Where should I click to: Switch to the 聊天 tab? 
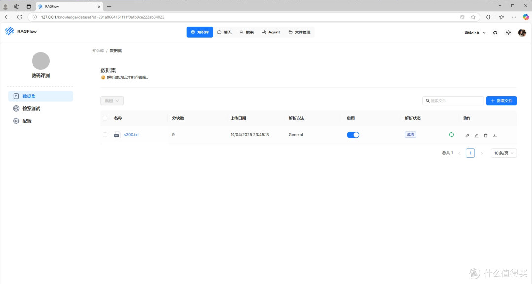[x=224, y=32]
